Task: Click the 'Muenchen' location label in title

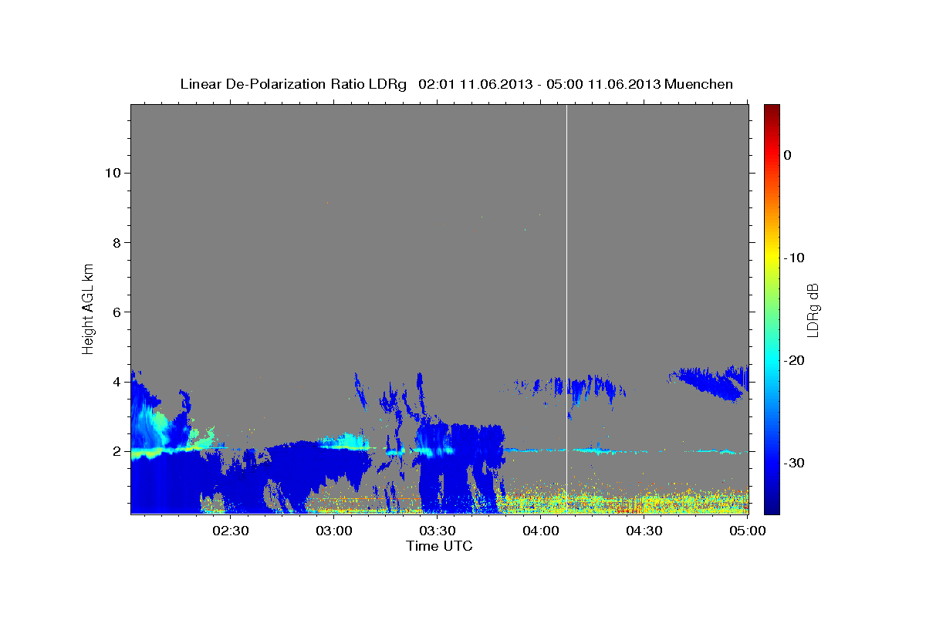Action: (x=699, y=84)
